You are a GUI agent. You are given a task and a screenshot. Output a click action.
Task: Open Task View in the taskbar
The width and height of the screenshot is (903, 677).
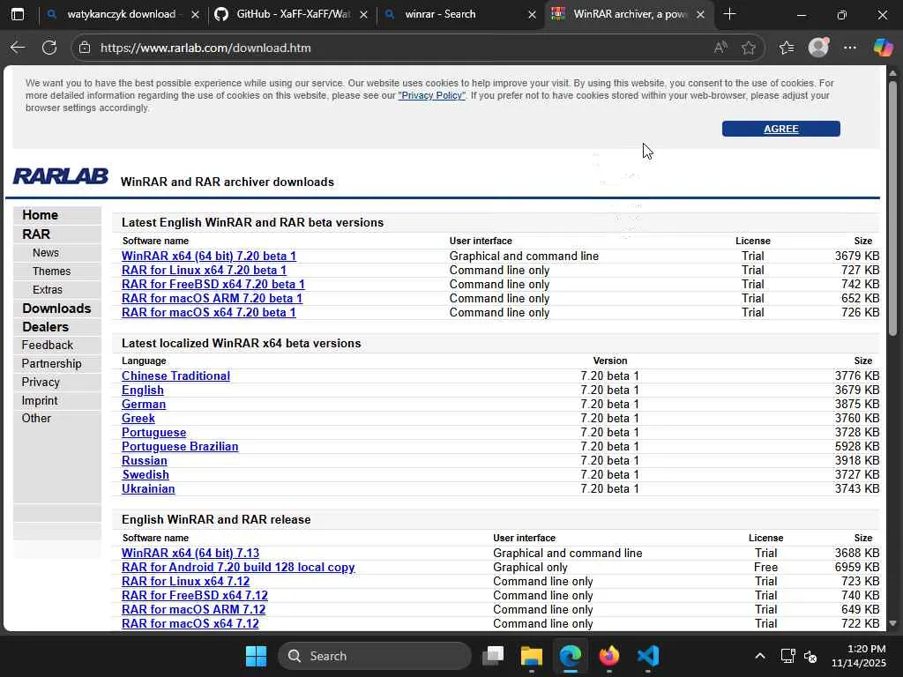(493, 656)
